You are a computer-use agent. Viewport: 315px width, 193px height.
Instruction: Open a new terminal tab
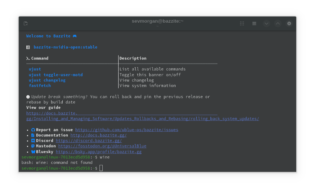[x=26, y=23]
